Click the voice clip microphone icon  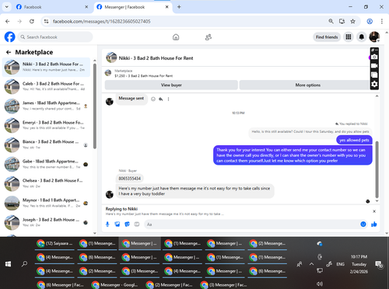[107, 225]
